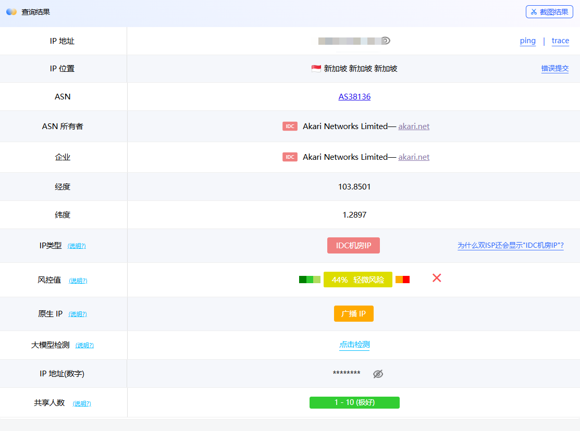Click the 企业 row label
The height and width of the screenshot is (431, 580).
point(63,157)
